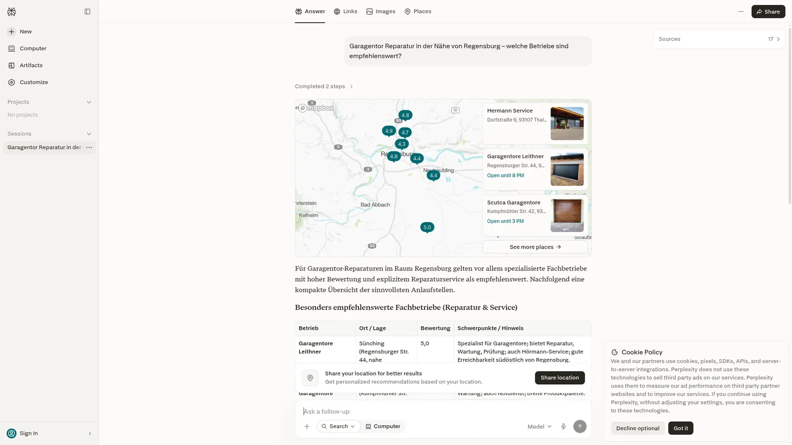The width and height of the screenshot is (792, 445).
Task: Select the 4.8 marker over the Regensburg label
Action: 394,156
